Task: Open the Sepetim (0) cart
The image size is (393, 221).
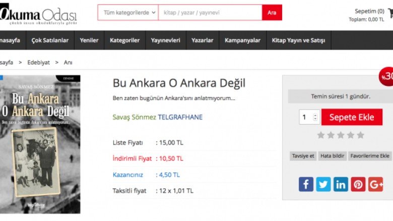Action: point(369,11)
